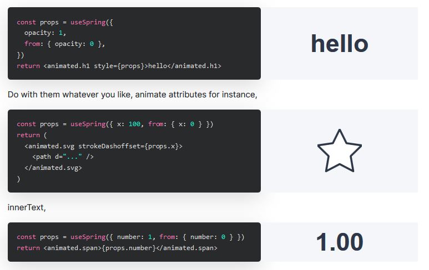
Task: Click the return animated.span code line
Action: point(117,248)
